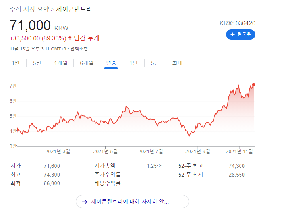Click the KRX: 036420 ticker text
Viewport: 284px width, 217px height.
[238, 23]
